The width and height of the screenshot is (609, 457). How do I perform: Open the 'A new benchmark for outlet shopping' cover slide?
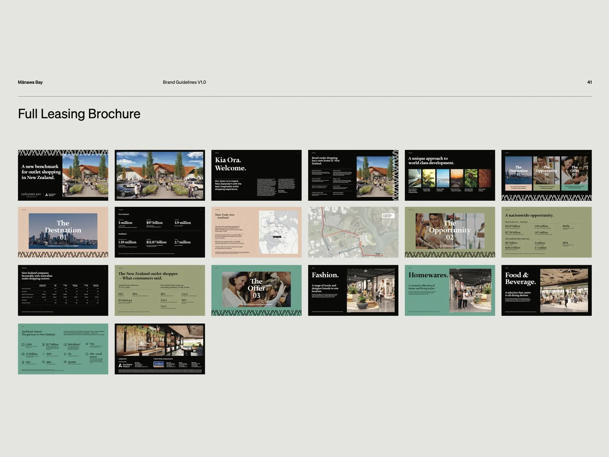63,175
